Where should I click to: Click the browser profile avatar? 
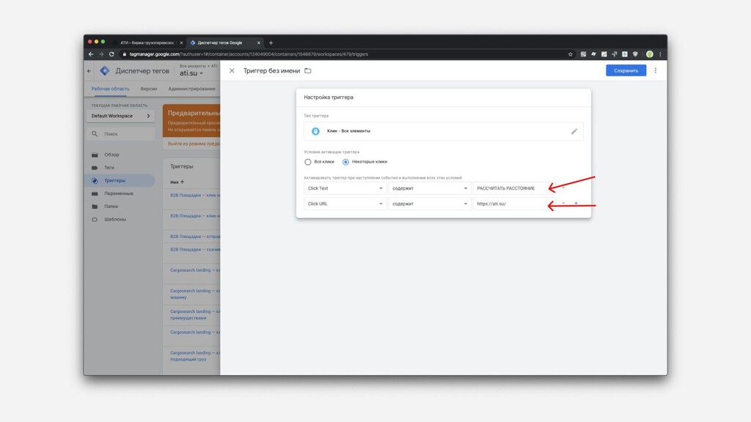tap(649, 54)
